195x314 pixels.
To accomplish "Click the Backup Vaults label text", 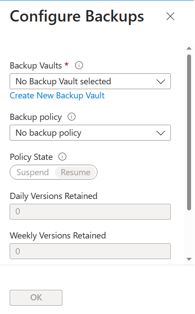I will [36, 66].
